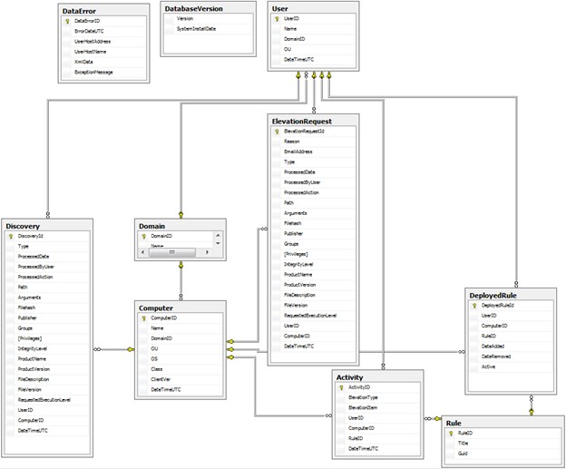566x469 pixels.
Task: Select the OU column in User table
Action: (314, 49)
